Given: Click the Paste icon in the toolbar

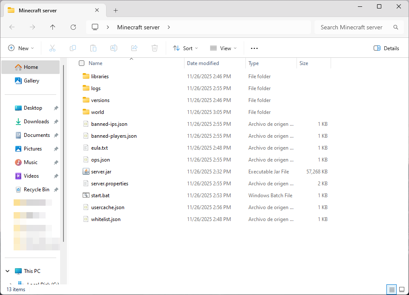Looking at the screenshot, I should coord(93,48).
